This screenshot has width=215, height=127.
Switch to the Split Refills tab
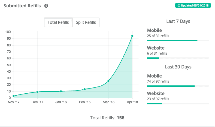86,22
